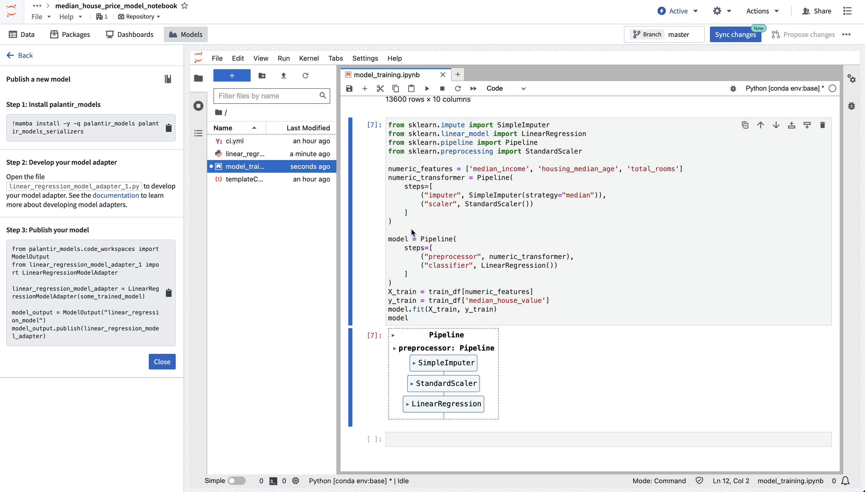The image size is (865, 492).
Task: Click the stop execution square icon
Action: tap(442, 89)
